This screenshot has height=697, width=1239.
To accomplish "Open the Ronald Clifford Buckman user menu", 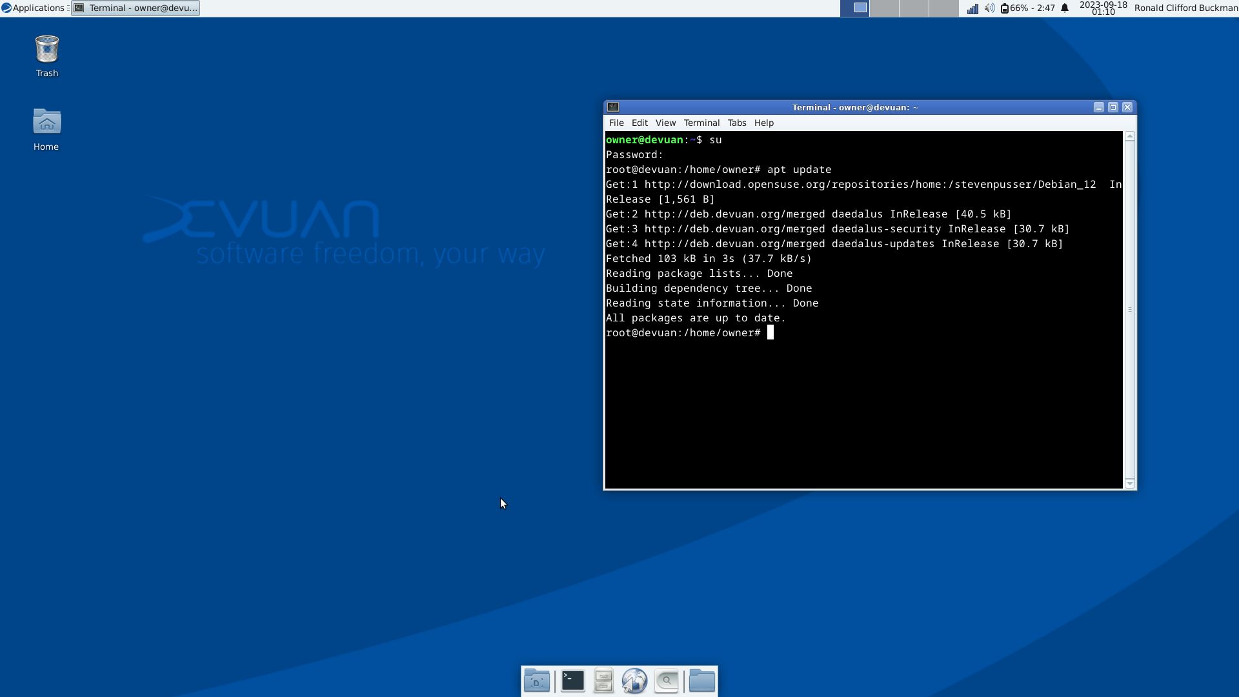I will [1185, 8].
